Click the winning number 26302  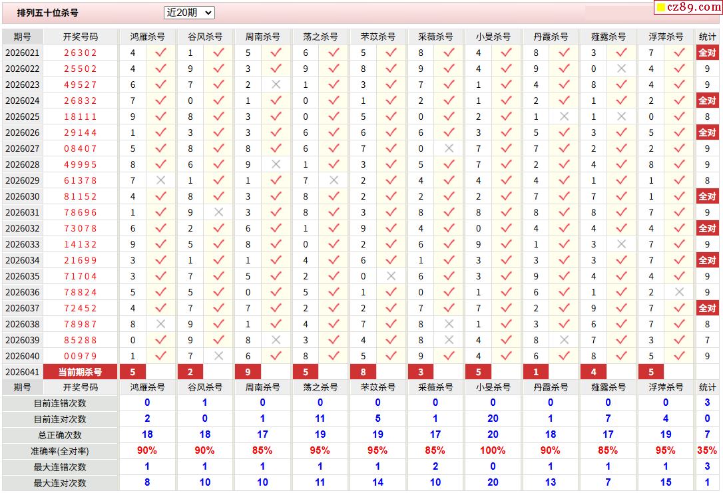[x=81, y=53]
